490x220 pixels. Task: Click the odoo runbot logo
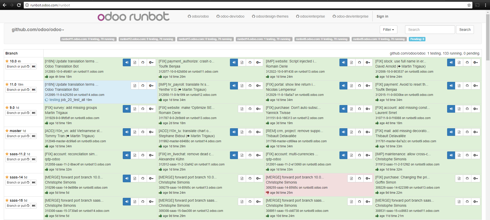pos(133,17)
